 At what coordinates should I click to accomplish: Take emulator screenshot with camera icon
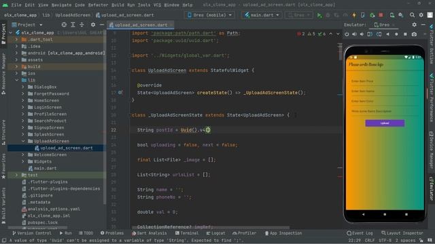[414, 35]
